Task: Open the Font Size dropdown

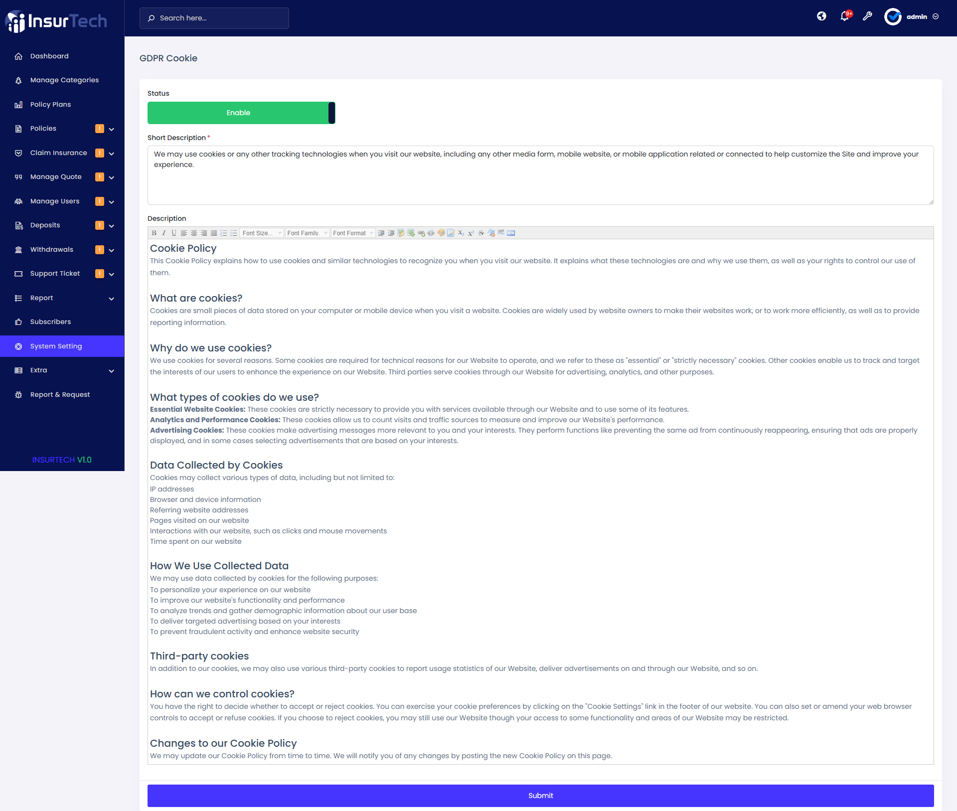Action: pos(262,233)
